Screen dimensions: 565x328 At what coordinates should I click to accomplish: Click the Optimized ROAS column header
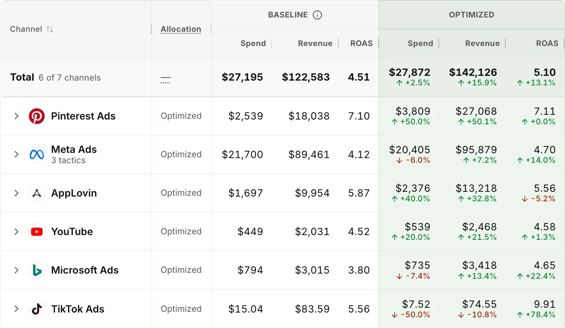click(547, 44)
